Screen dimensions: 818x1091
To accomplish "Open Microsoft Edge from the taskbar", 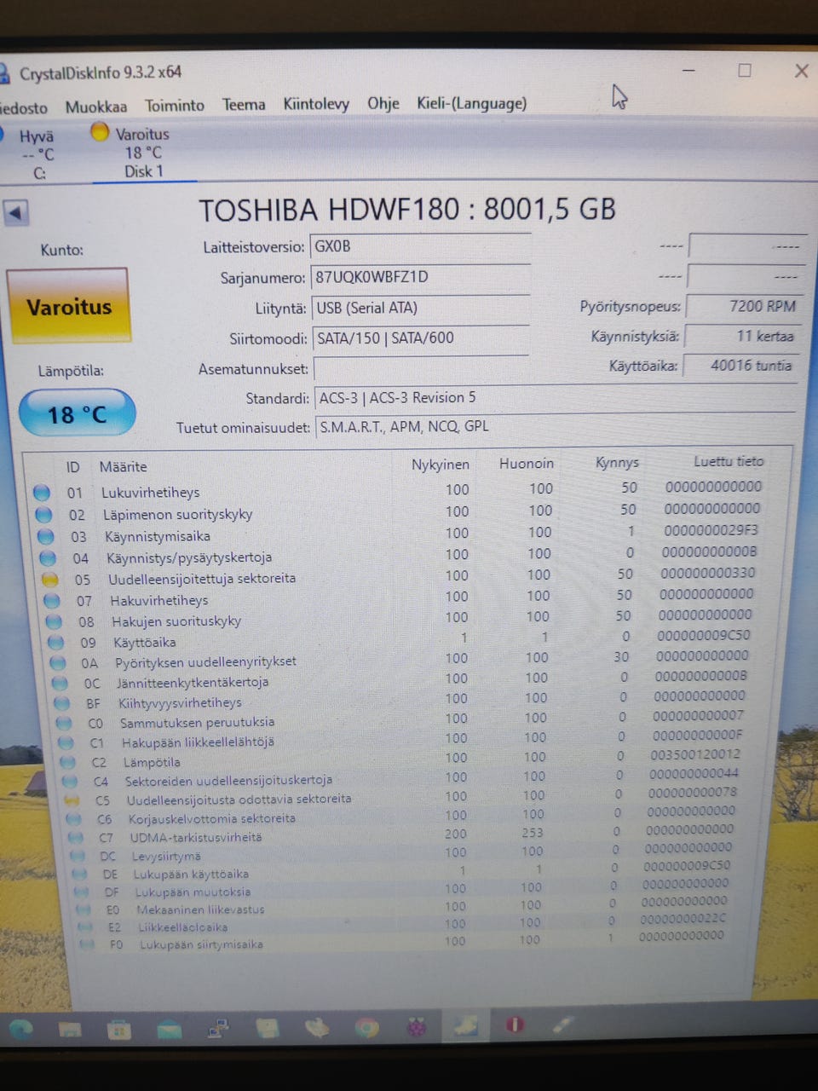I will (20, 1029).
